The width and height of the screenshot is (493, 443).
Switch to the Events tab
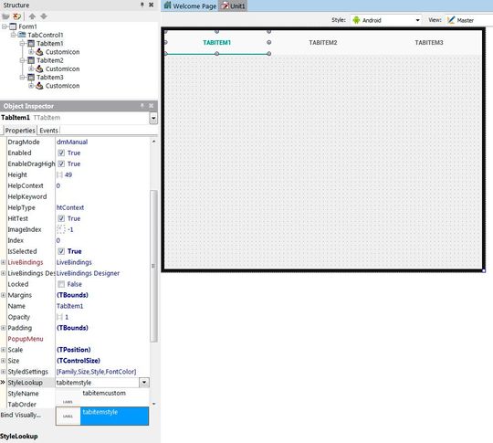coord(48,131)
